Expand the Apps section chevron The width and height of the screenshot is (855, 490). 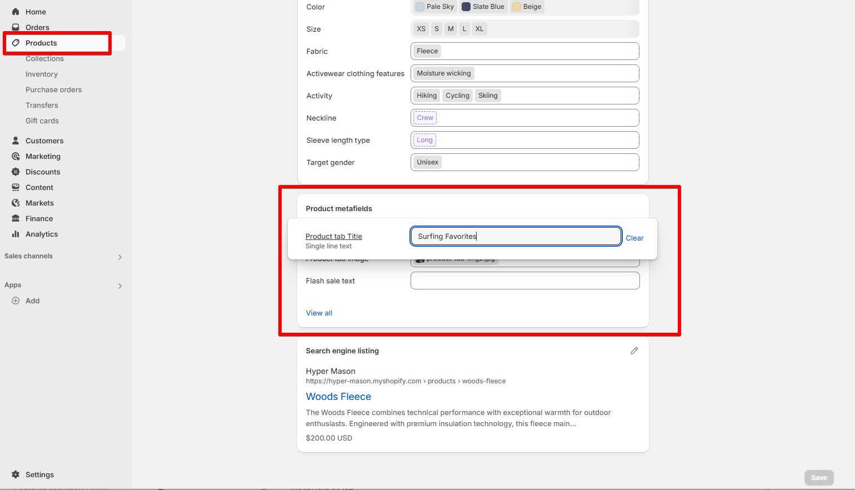pyautogui.click(x=120, y=286)
